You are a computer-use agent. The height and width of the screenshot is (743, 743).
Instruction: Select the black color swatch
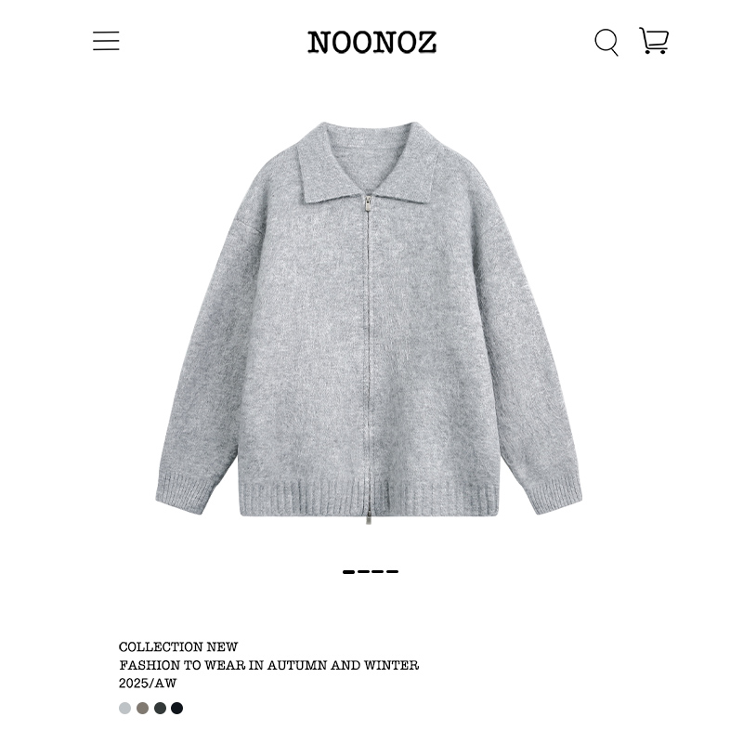[176, 708]
